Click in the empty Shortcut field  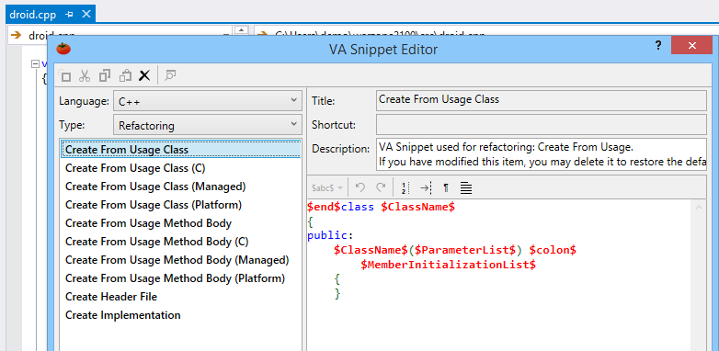[541, 125]
